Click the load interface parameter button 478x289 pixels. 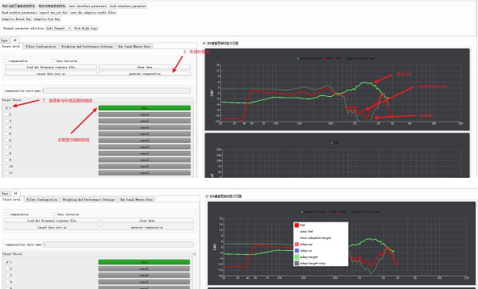128,6
